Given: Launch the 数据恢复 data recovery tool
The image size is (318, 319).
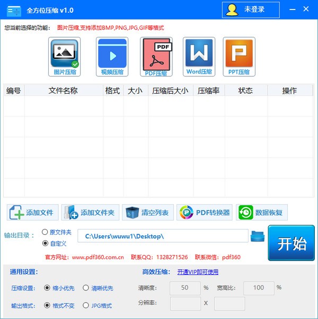Looking at the screenshot, I should coord(262,213).
